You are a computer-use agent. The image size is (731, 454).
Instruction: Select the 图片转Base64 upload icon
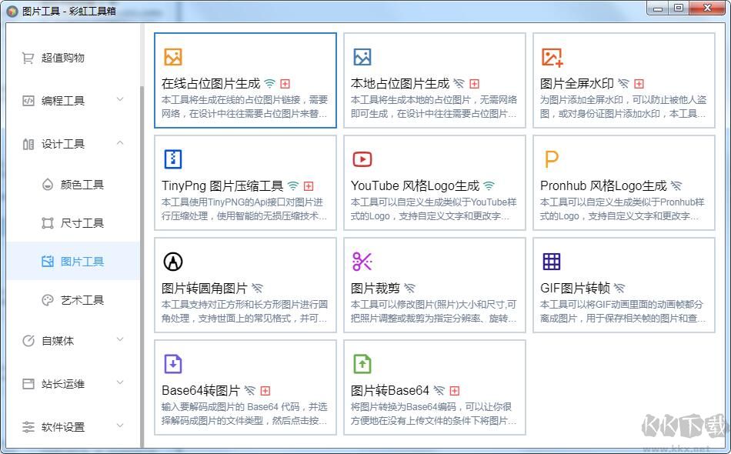362,364
